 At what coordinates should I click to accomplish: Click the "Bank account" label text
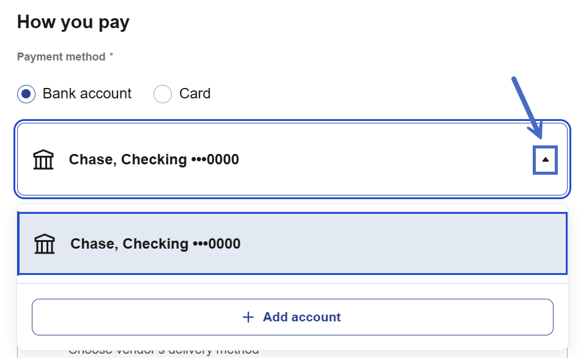[x=87, y=93]
